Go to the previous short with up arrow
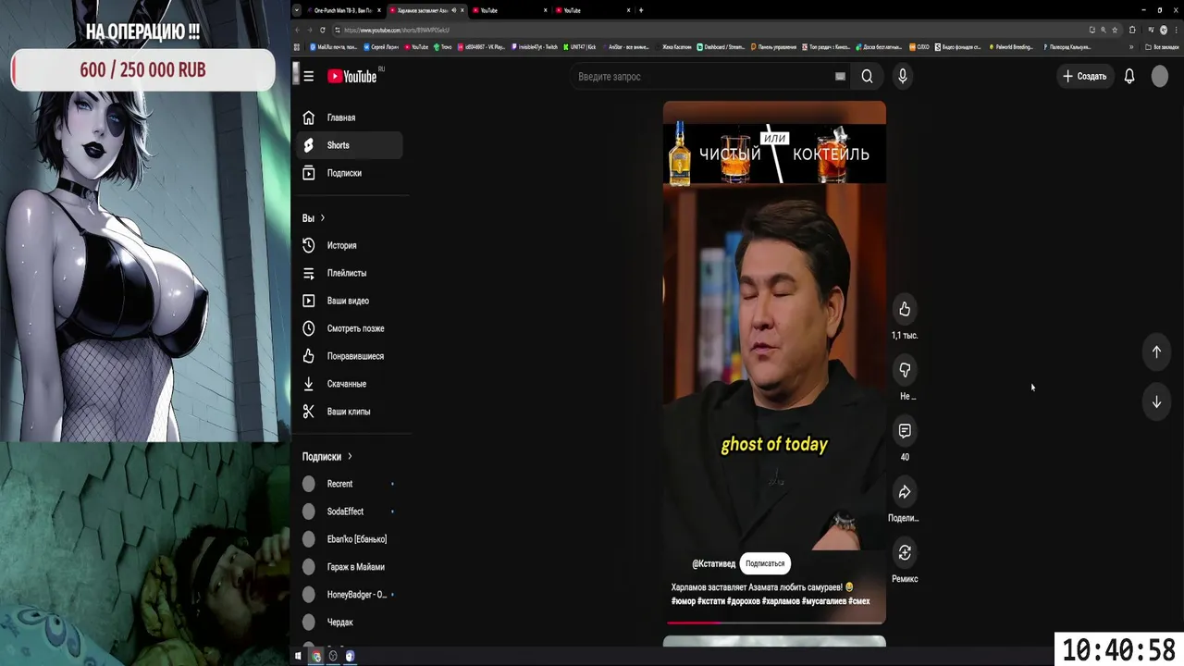Image resolution: width=1184 pixels, height=666 pixels. click(x=1156, y=351)
